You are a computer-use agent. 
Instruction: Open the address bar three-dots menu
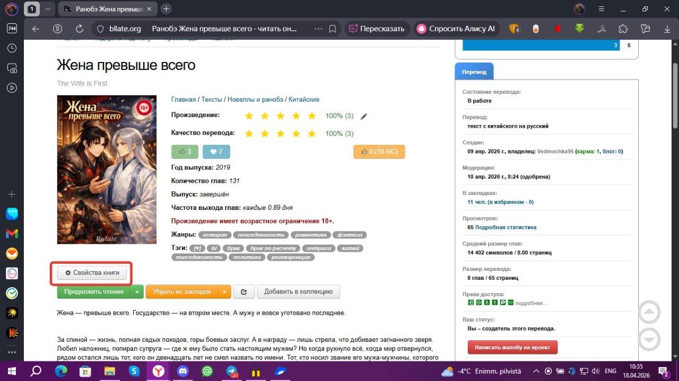click(x=318, y=29)
